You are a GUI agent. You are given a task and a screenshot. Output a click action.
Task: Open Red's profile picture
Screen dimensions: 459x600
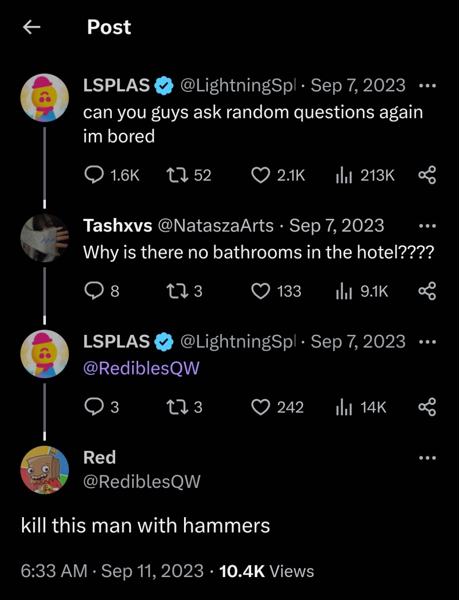point(45,470)
